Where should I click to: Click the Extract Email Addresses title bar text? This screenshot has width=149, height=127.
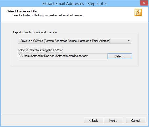click(63, 4)
